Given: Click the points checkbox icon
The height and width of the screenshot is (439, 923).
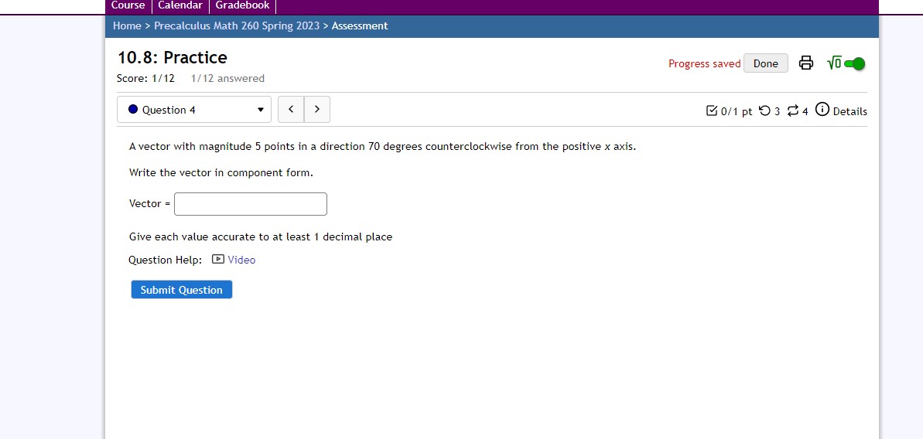Looking at the screenshot, I should pyautogui.click(x=711, y=111).
